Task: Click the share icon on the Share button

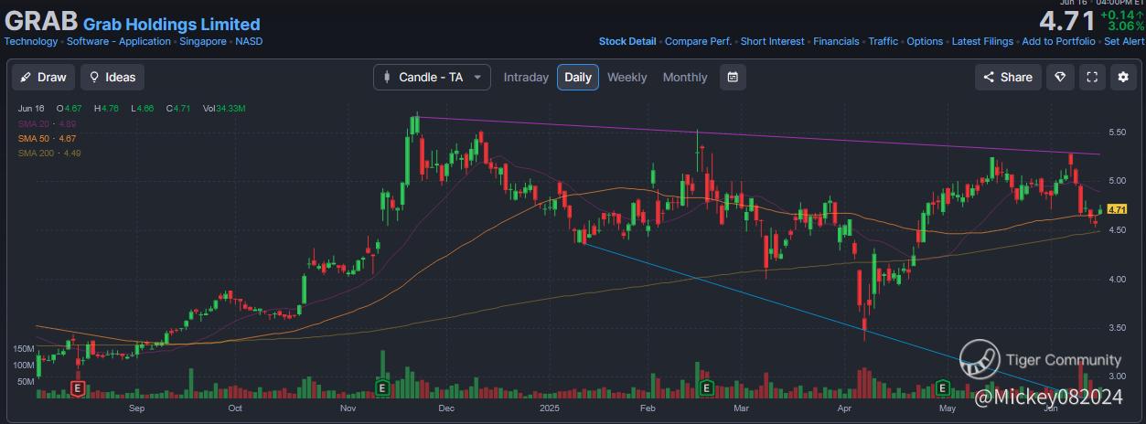Action: 989,77
